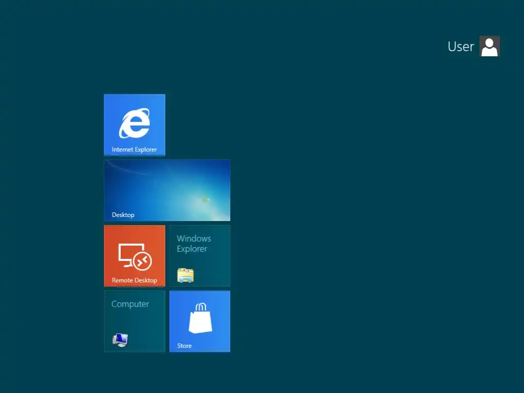Image resolution: width=524 pixels, height=393 pixels.
Task: Click the User name text
Action: pos(461,47)
